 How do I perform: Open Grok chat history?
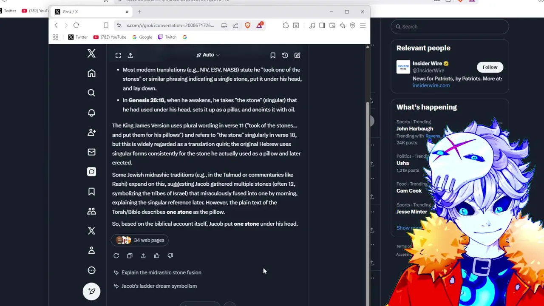(285, 55)
